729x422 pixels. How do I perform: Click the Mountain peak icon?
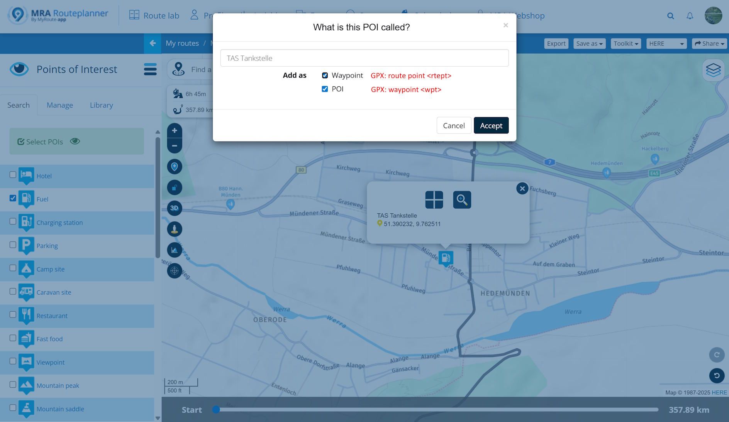tap(26, 385)
